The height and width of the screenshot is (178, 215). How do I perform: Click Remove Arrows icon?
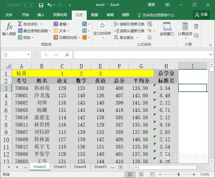(x=117, y=37)
